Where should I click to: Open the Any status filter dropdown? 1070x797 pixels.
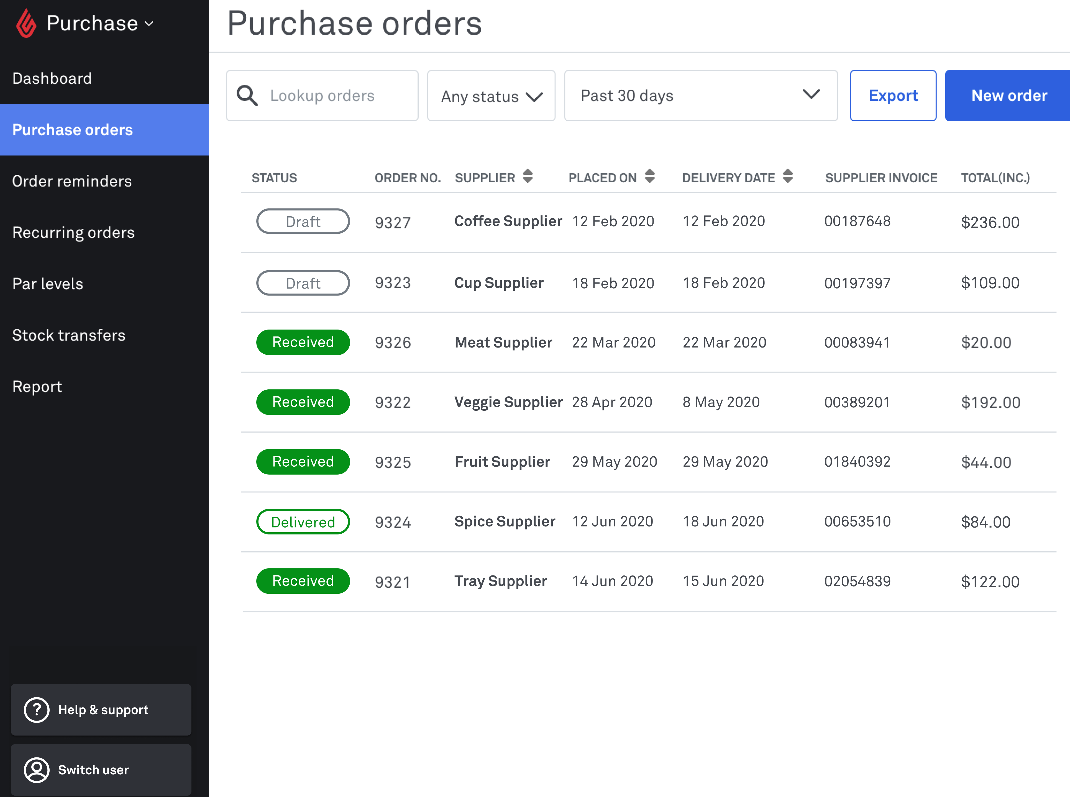point(491,96)
